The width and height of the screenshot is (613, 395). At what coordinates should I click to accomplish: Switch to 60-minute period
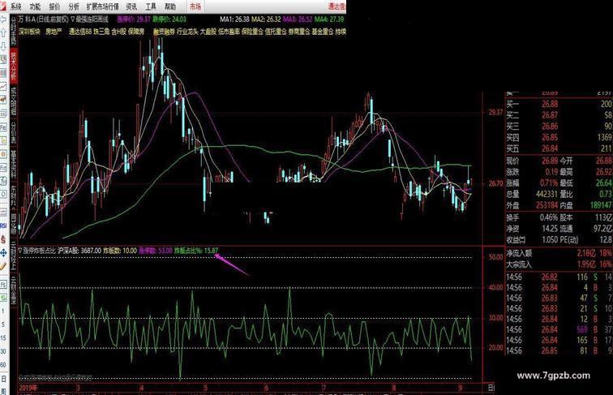click(3, 364)
